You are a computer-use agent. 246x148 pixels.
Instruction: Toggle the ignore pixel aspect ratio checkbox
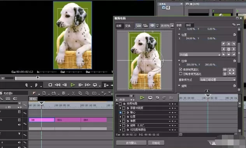click(181, 74)
